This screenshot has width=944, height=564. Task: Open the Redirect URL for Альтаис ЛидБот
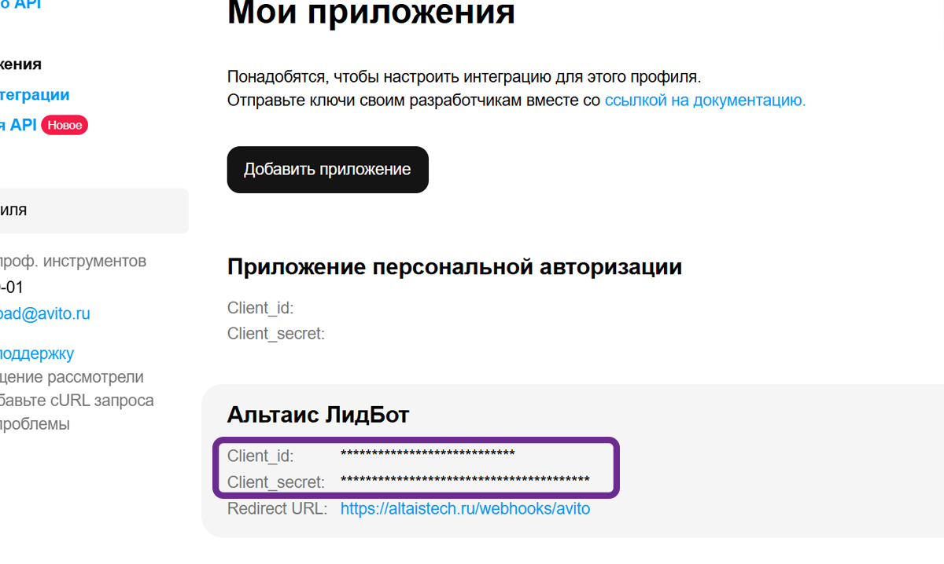(x=465, y=508)
